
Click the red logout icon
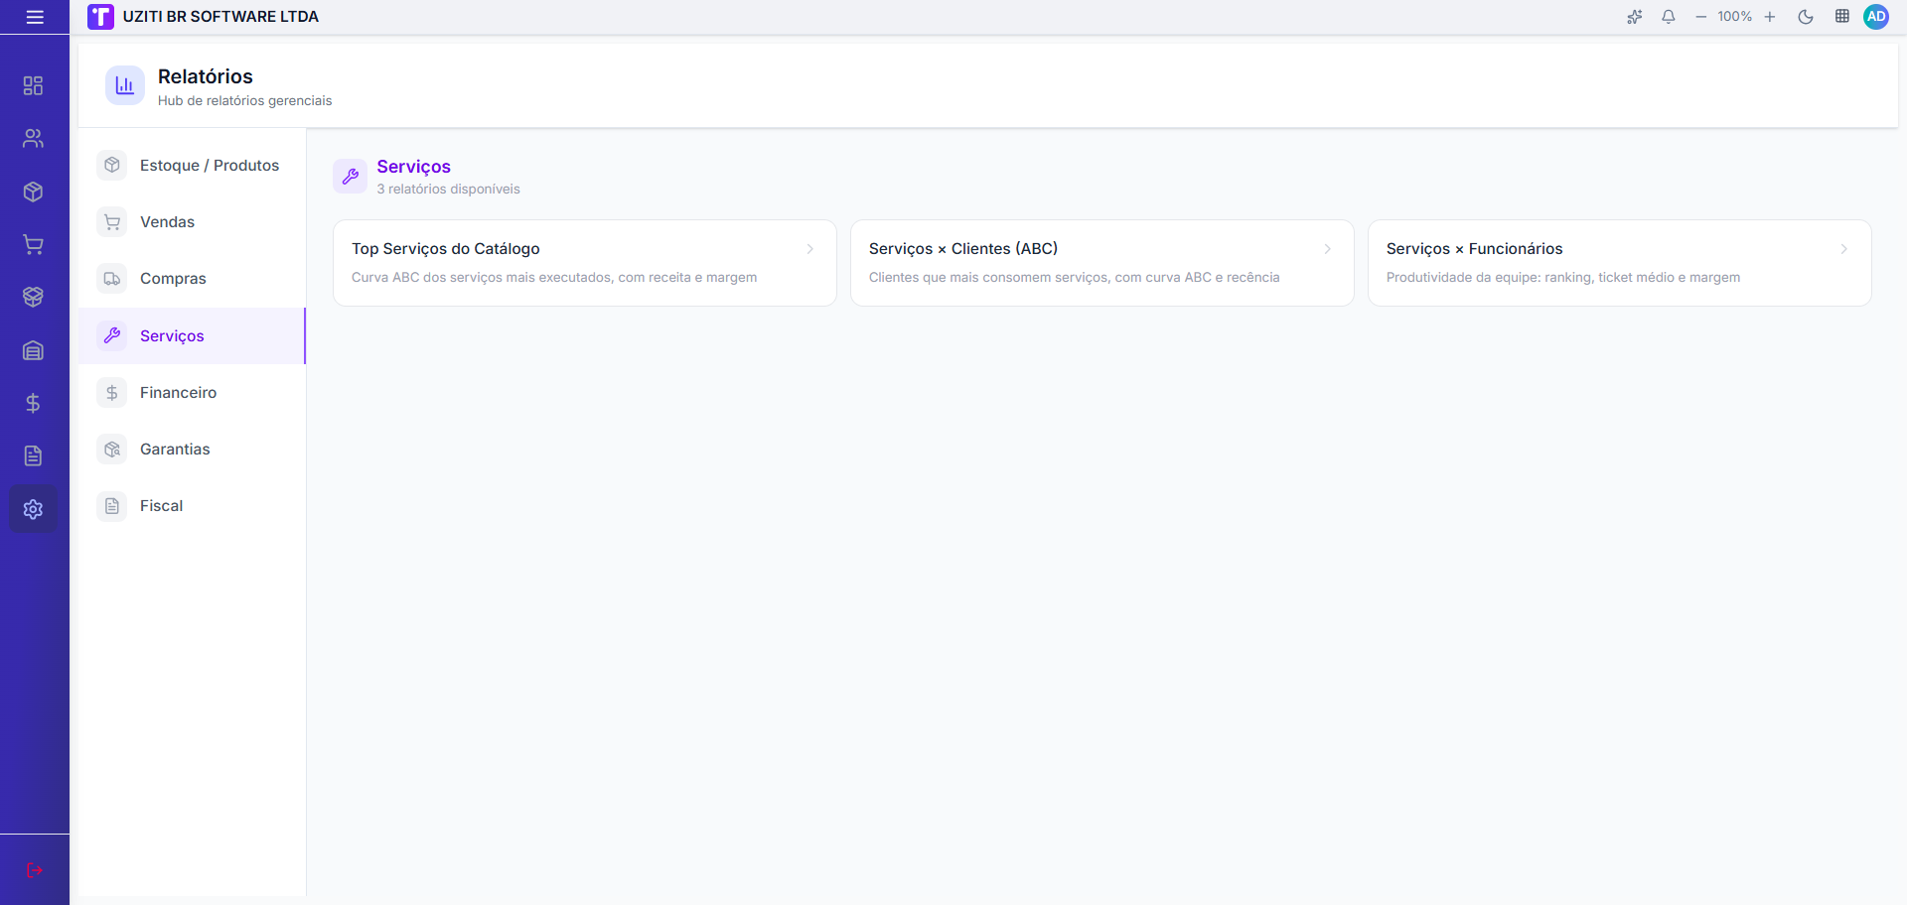coord(35,870)
